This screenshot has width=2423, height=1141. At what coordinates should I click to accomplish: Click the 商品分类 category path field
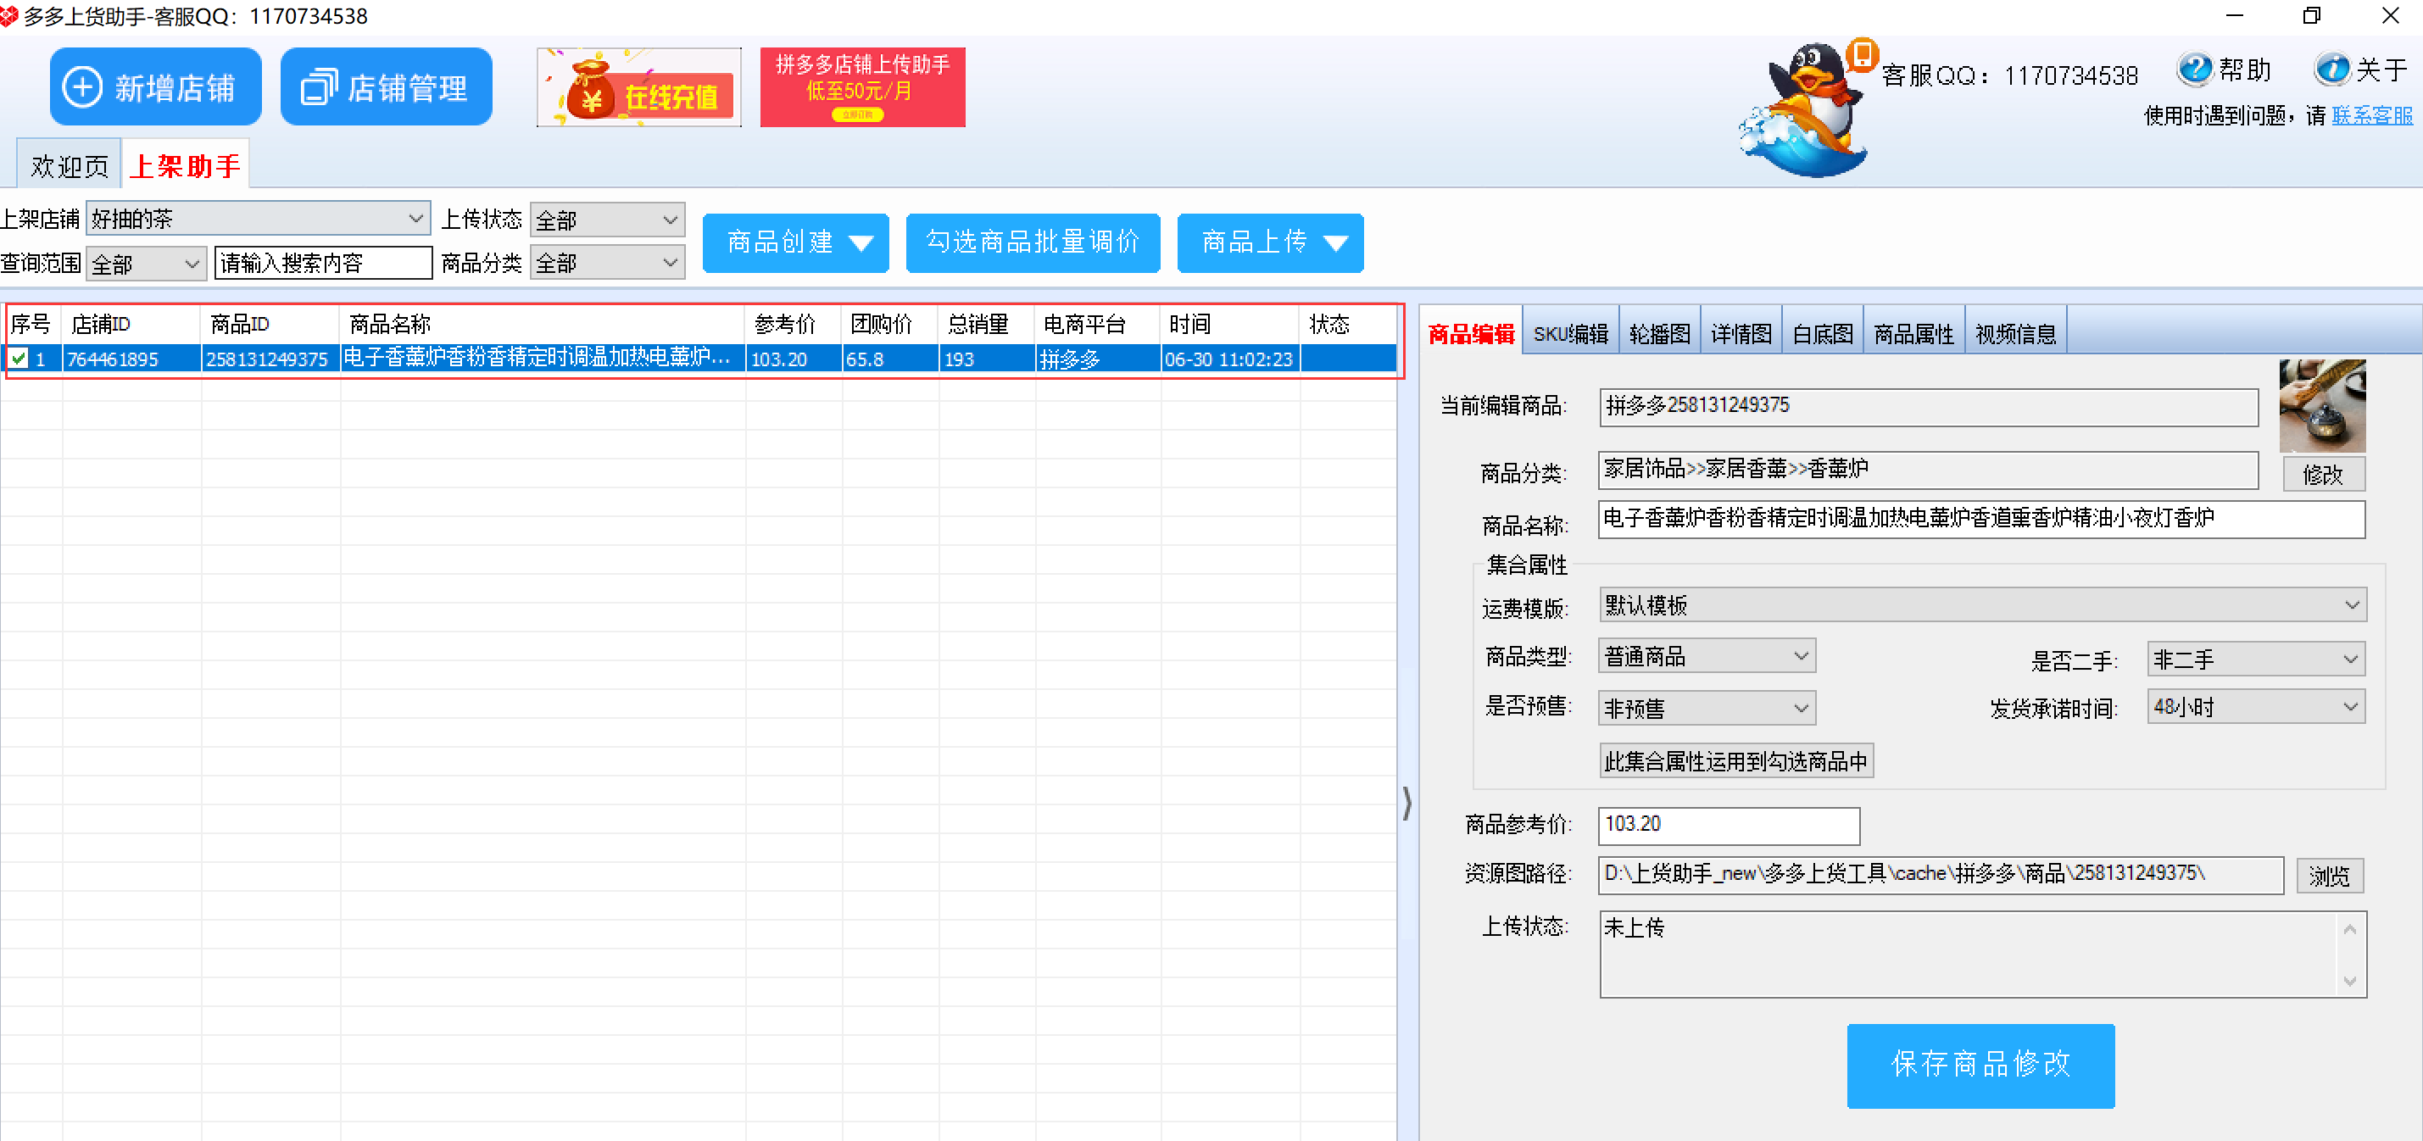point(1927,470)
